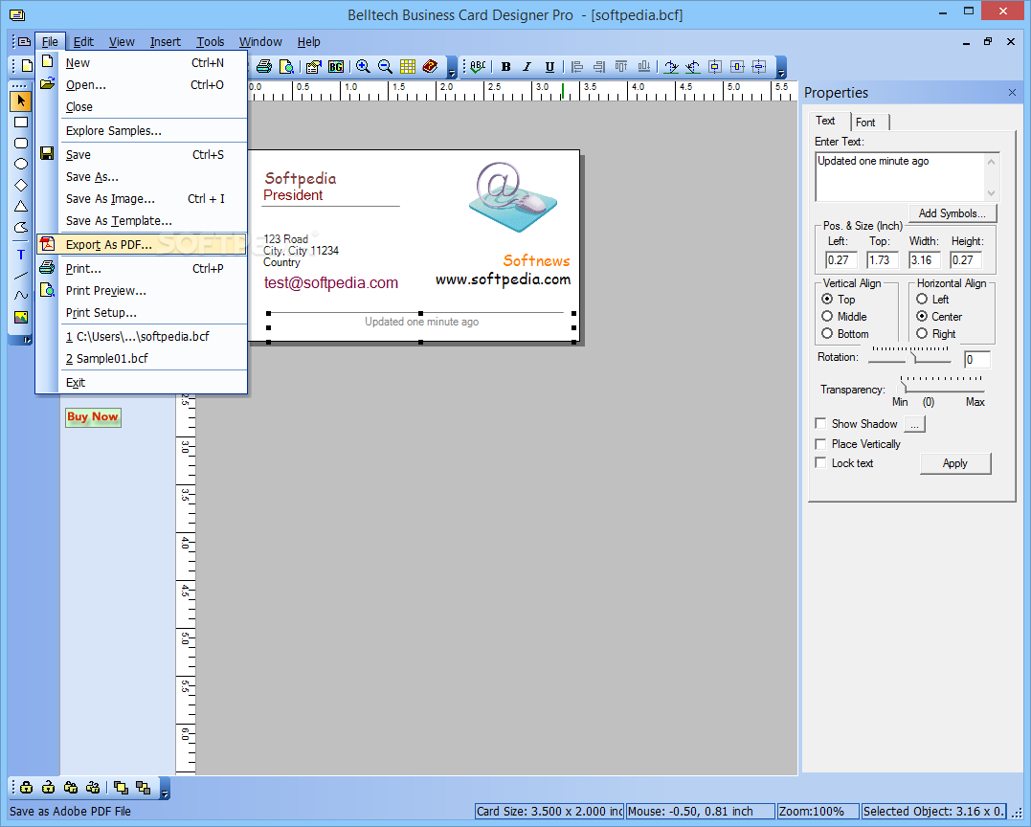Select Top vertical align radio

(827, 299)
